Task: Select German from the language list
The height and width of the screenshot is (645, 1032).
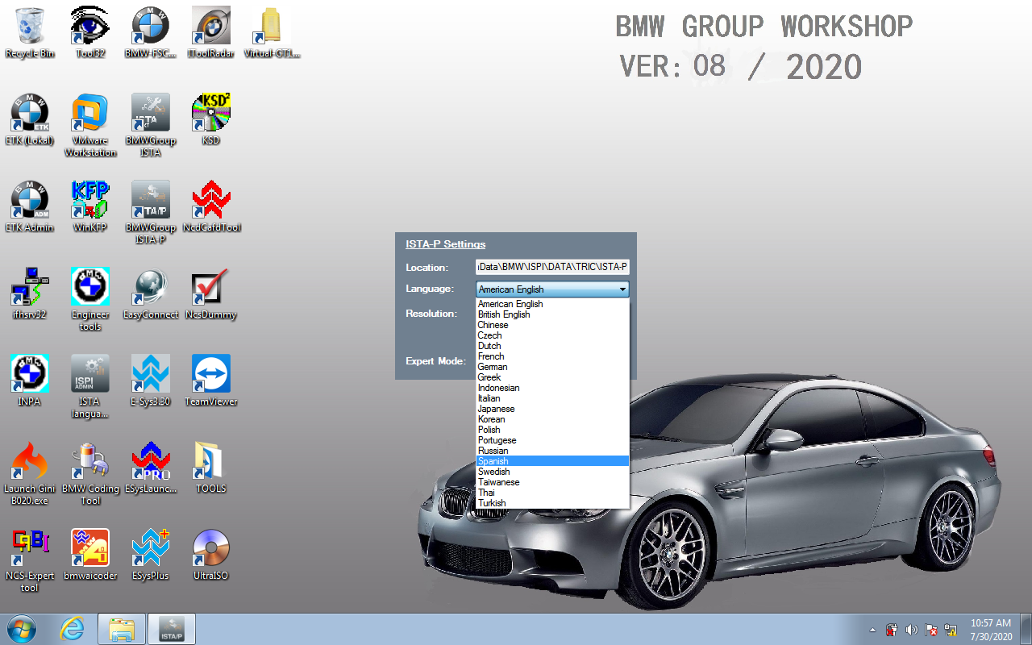Action: pyautogui.click(x=492, y=367)
